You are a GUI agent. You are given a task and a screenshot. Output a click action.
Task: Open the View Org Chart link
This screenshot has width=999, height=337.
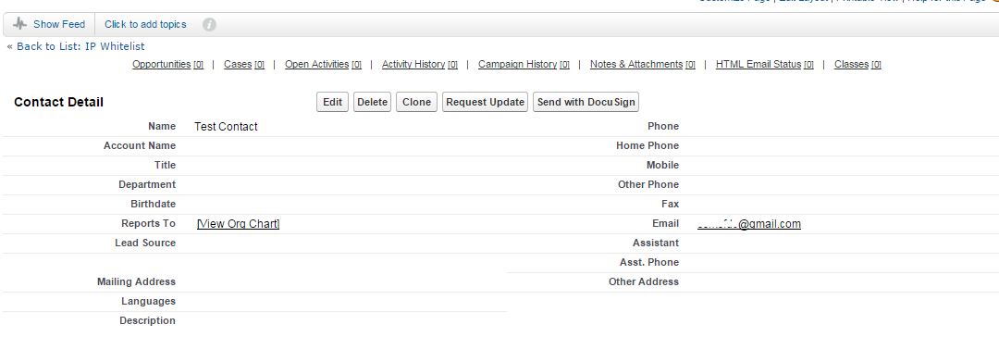tap(239, 223)
